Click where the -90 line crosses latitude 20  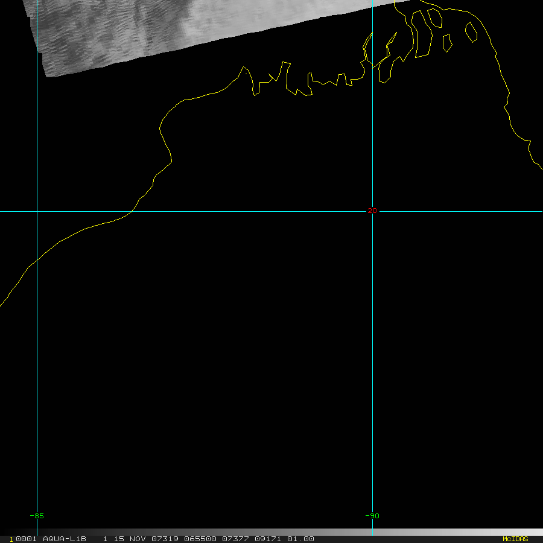click(372, 212)
